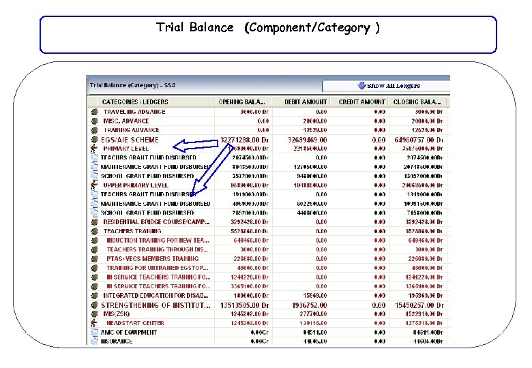Select SCHOOL GRANT FUND DISBURSED under PRIMARY LEVEL
The height and width of the screenshot is (368, 532).
point(147,176)
